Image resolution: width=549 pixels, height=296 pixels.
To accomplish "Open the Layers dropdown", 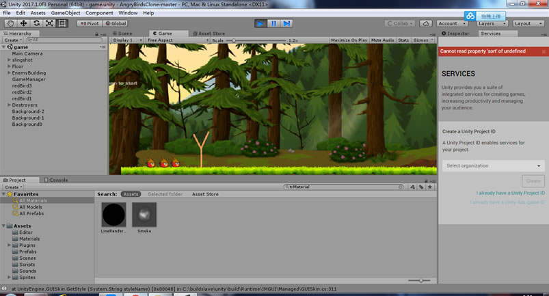I will 492,24.
